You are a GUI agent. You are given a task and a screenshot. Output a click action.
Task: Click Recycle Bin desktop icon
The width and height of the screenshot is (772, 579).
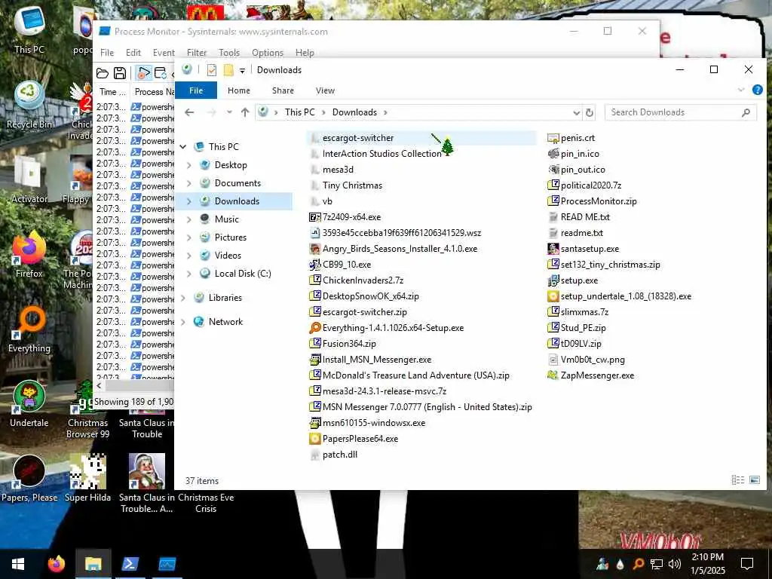click(x=29, y=105)
